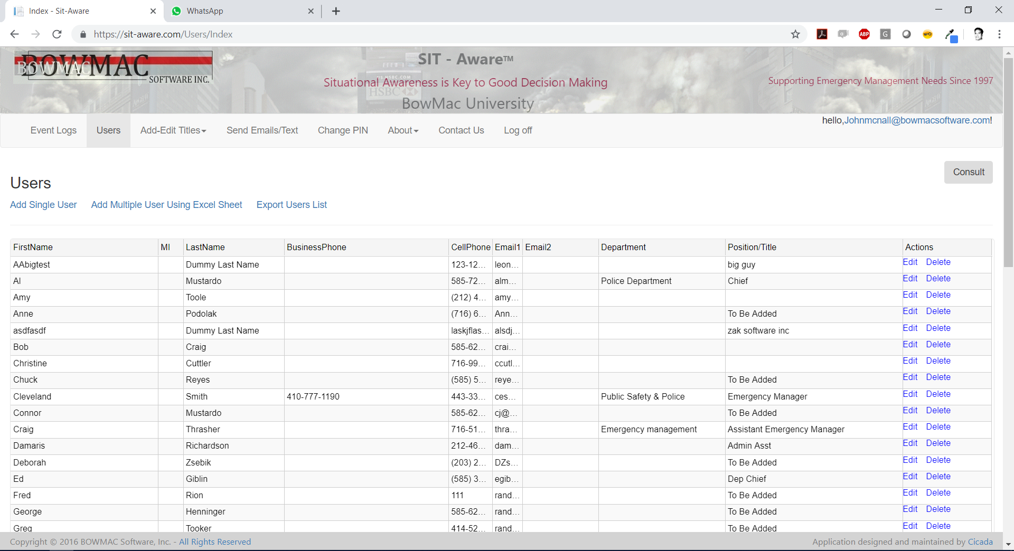The height and width of the screenshot is (551, 1014).
Task: Delete Cleveland Smith's record
Action: pos(938,394)
